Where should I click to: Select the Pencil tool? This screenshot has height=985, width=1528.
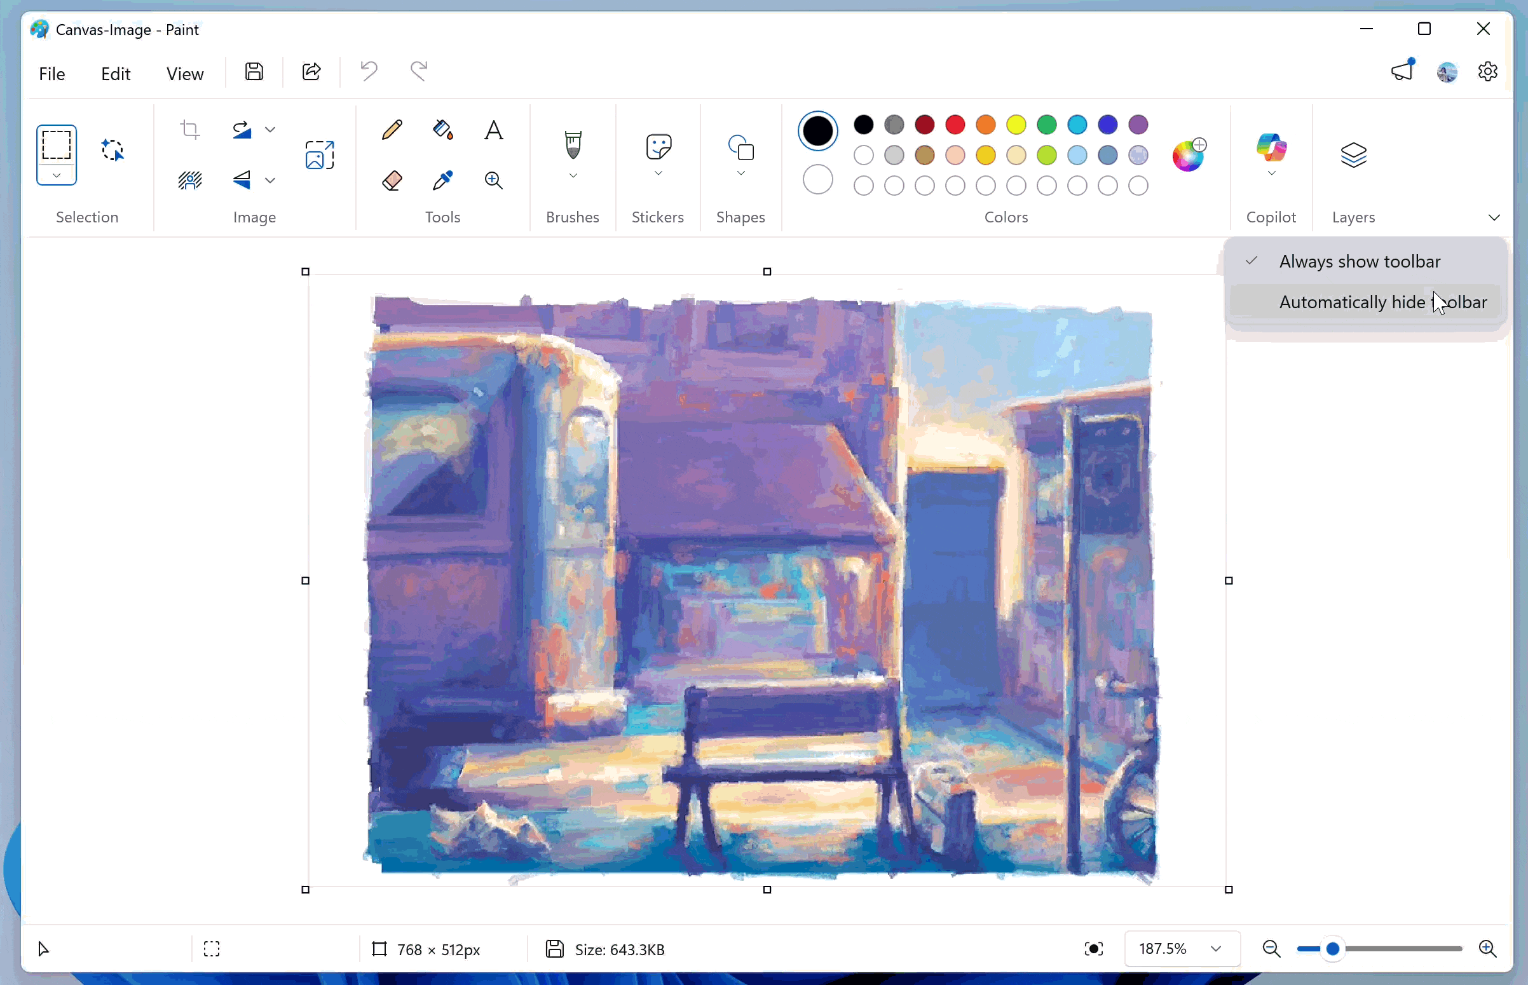coord(392,130)
